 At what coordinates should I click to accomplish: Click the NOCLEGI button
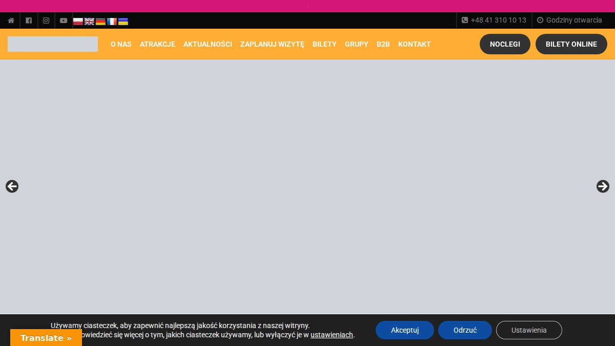[x=505, y=44]
